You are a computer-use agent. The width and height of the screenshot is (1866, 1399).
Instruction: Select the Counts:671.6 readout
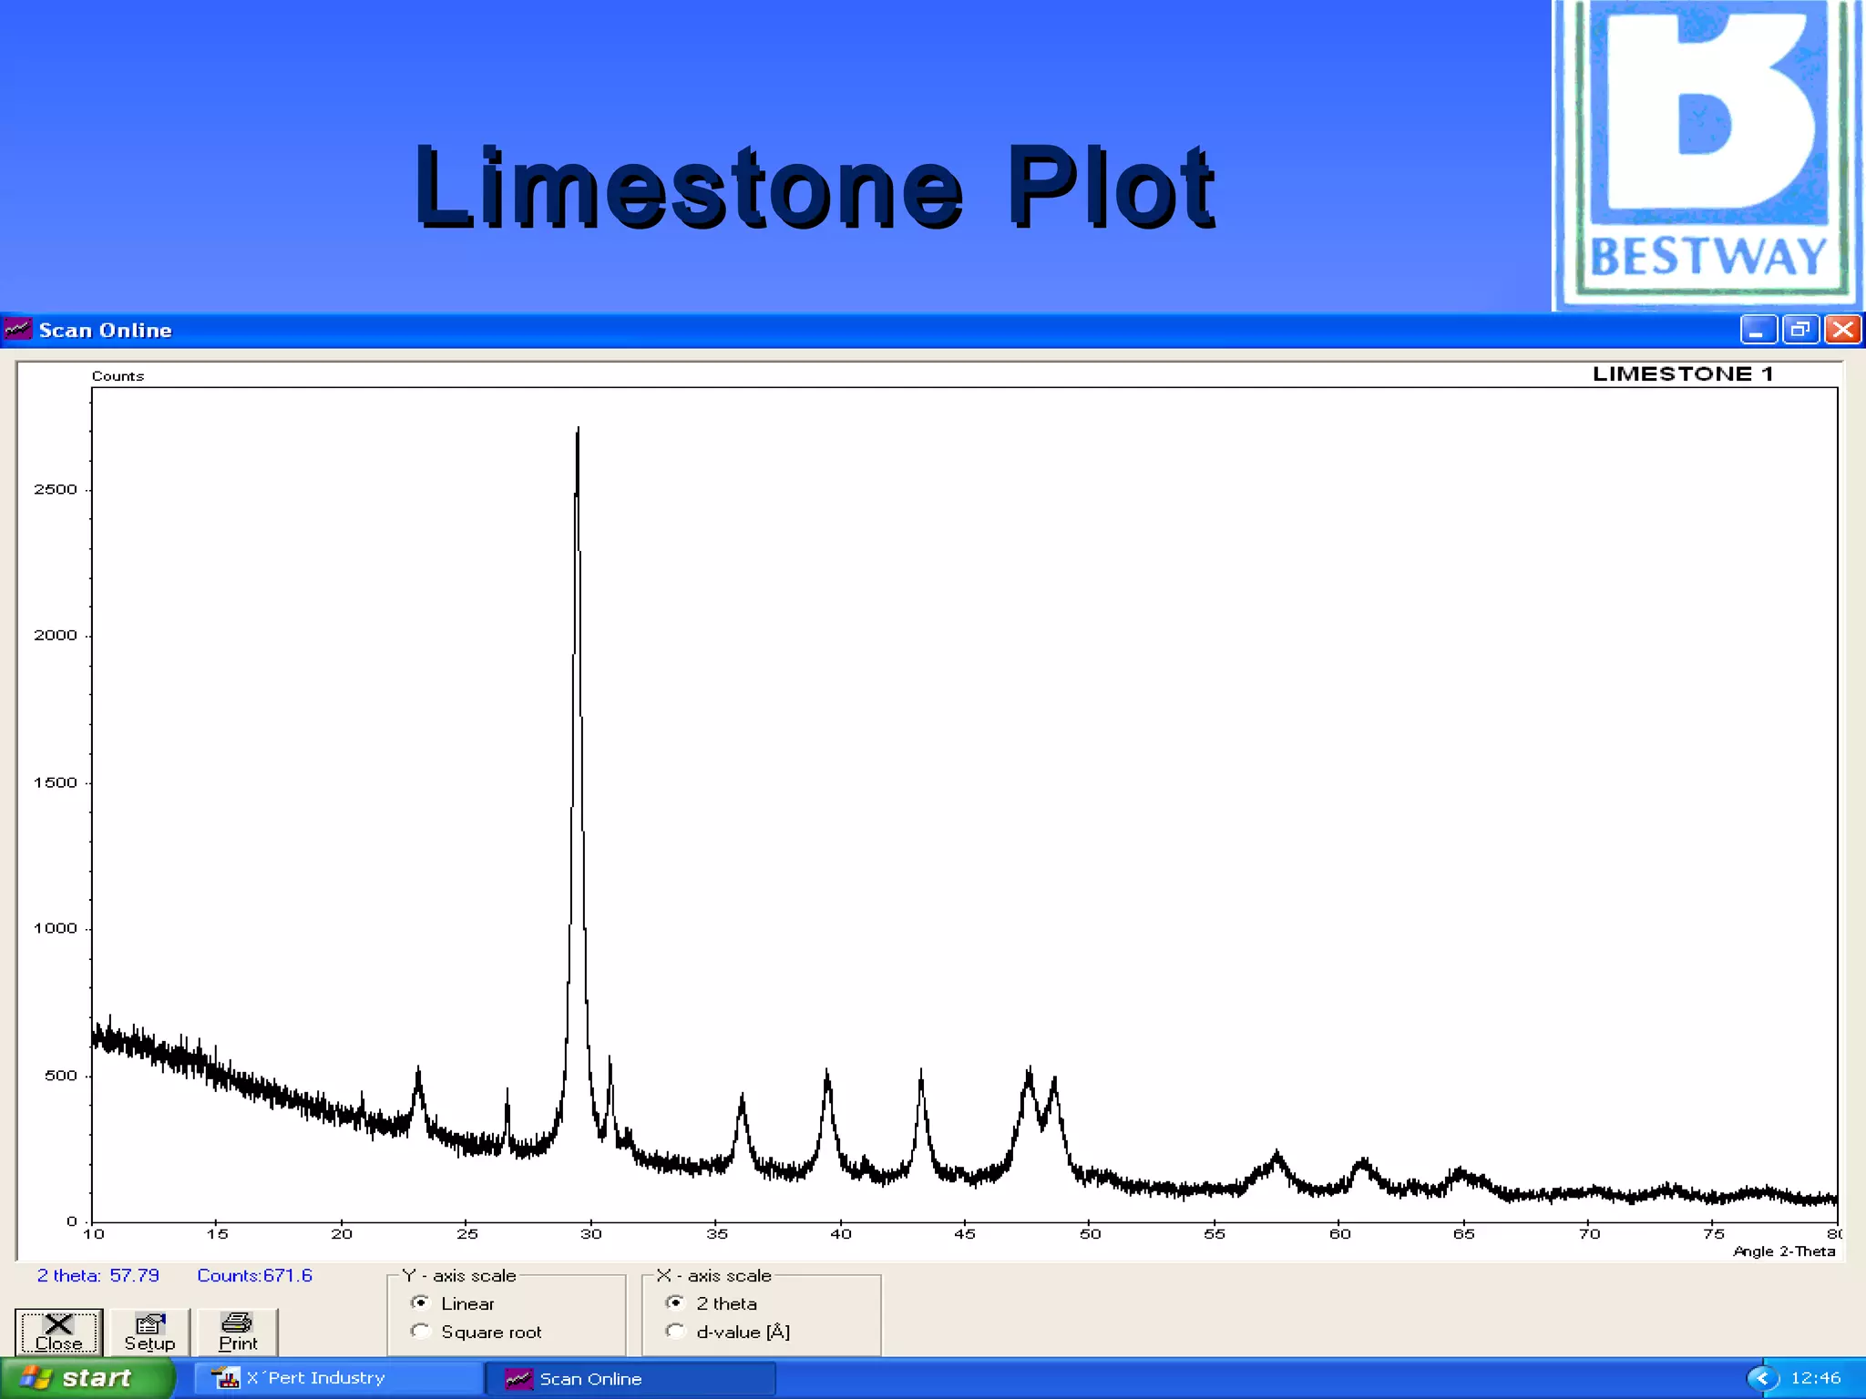[x=254, y=1275]
